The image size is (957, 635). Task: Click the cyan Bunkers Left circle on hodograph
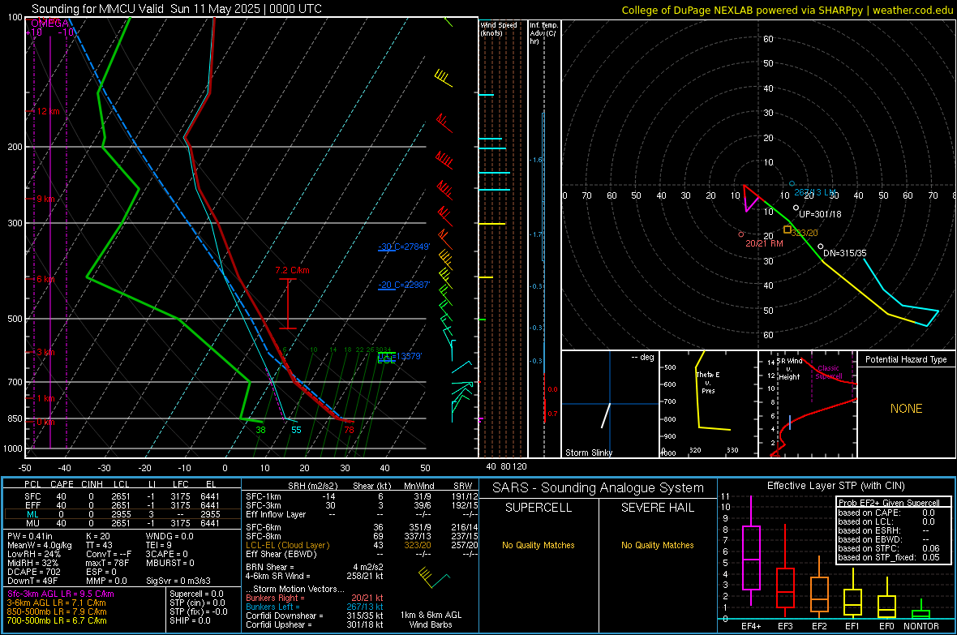792,183
